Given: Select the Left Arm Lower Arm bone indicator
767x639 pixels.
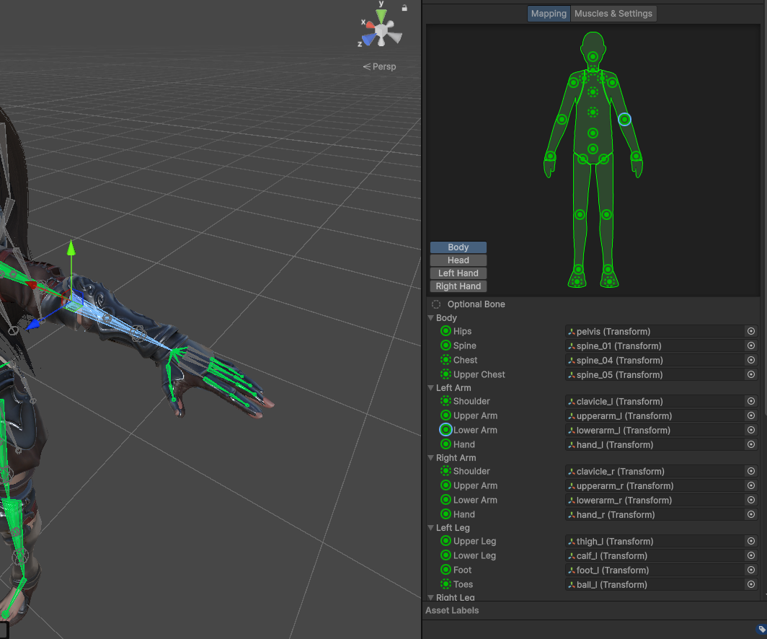Looking at the screenshot, I should pos(445,431).
